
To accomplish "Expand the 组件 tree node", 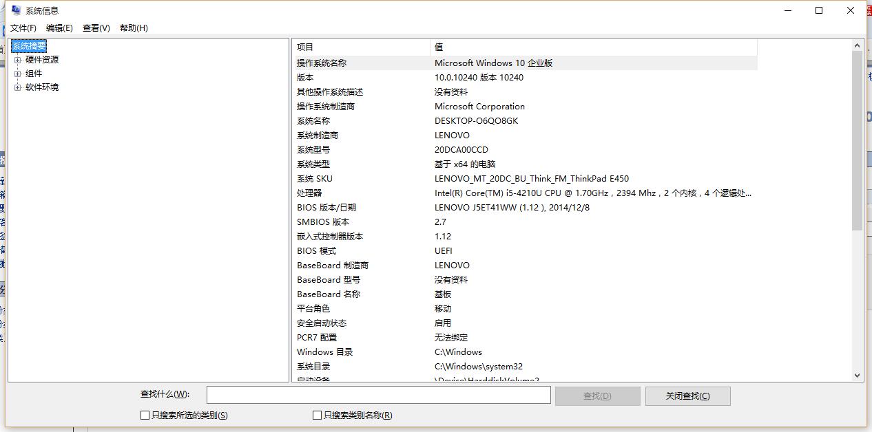I will (18, 74).
